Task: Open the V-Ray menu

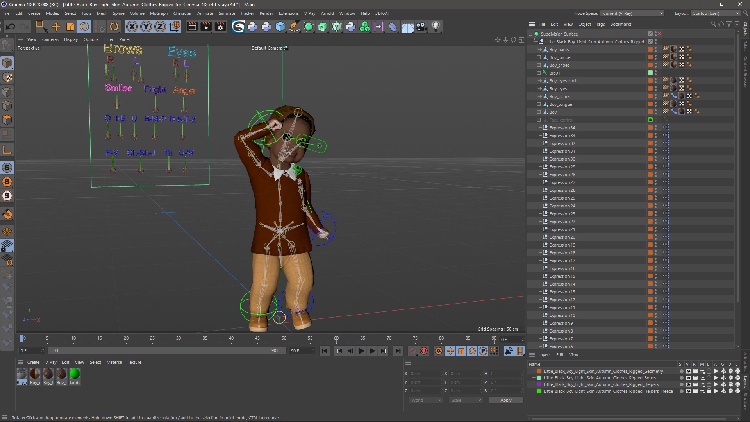Action: pos(310,13)
